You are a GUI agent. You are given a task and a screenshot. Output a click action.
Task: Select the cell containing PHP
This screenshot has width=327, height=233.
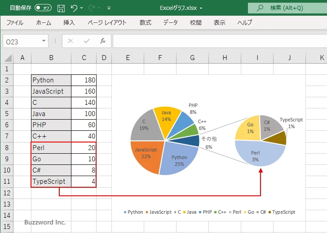point(51,125)
